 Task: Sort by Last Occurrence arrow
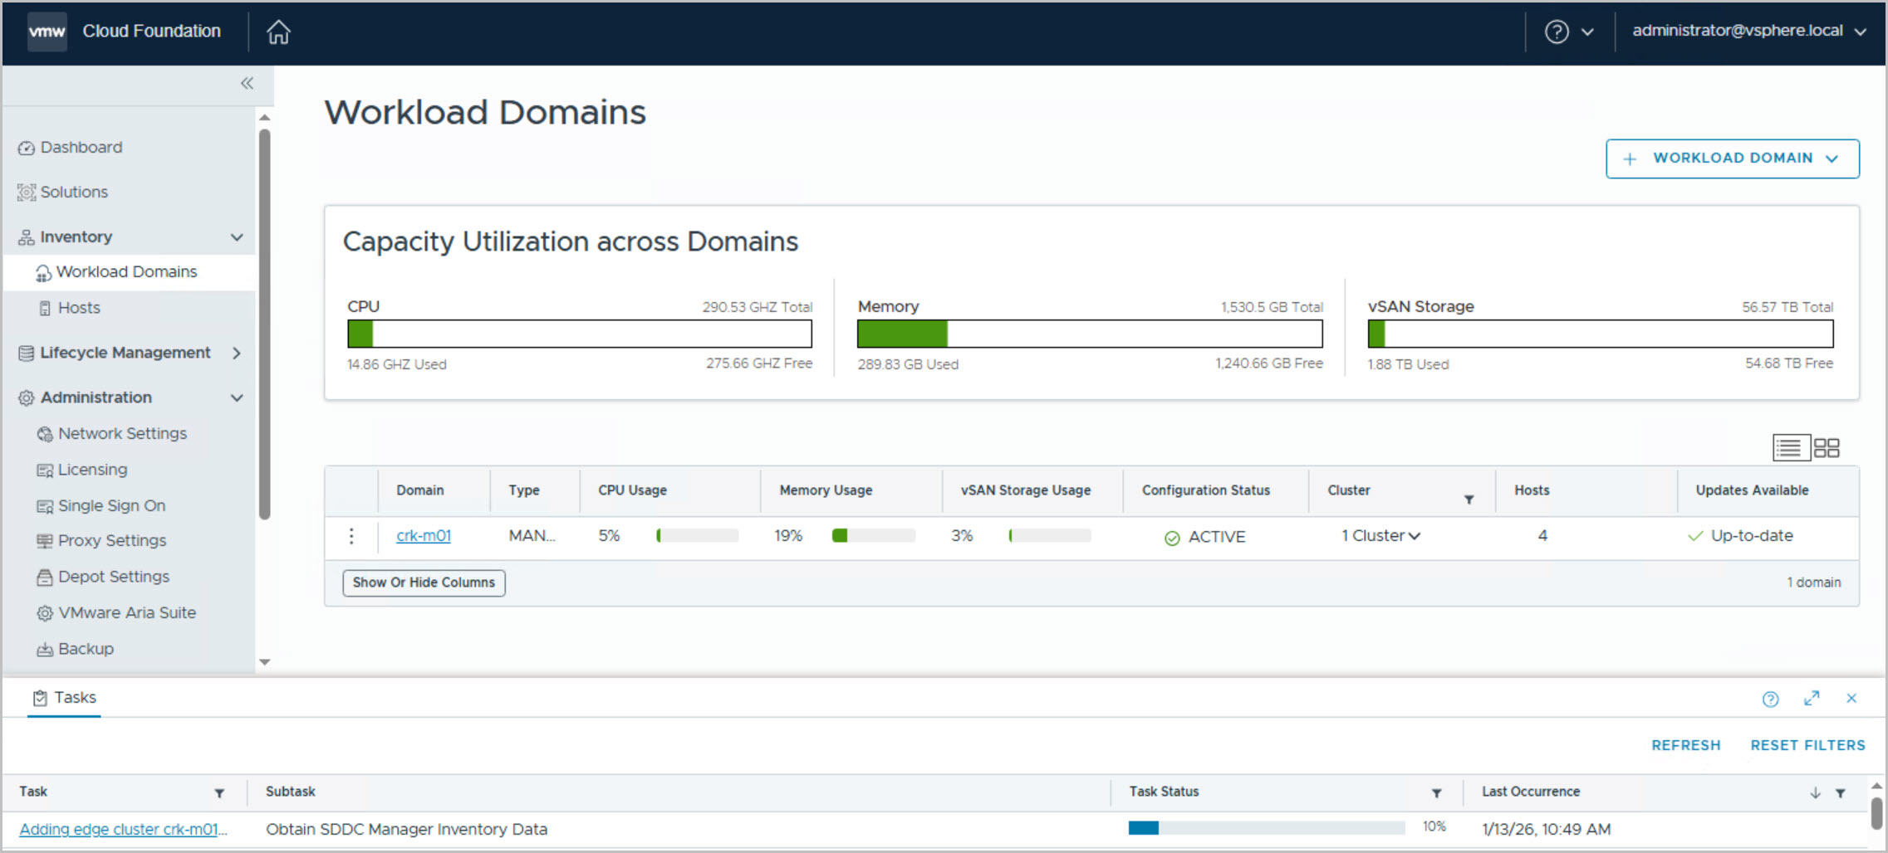click(x=1815, y=793)
